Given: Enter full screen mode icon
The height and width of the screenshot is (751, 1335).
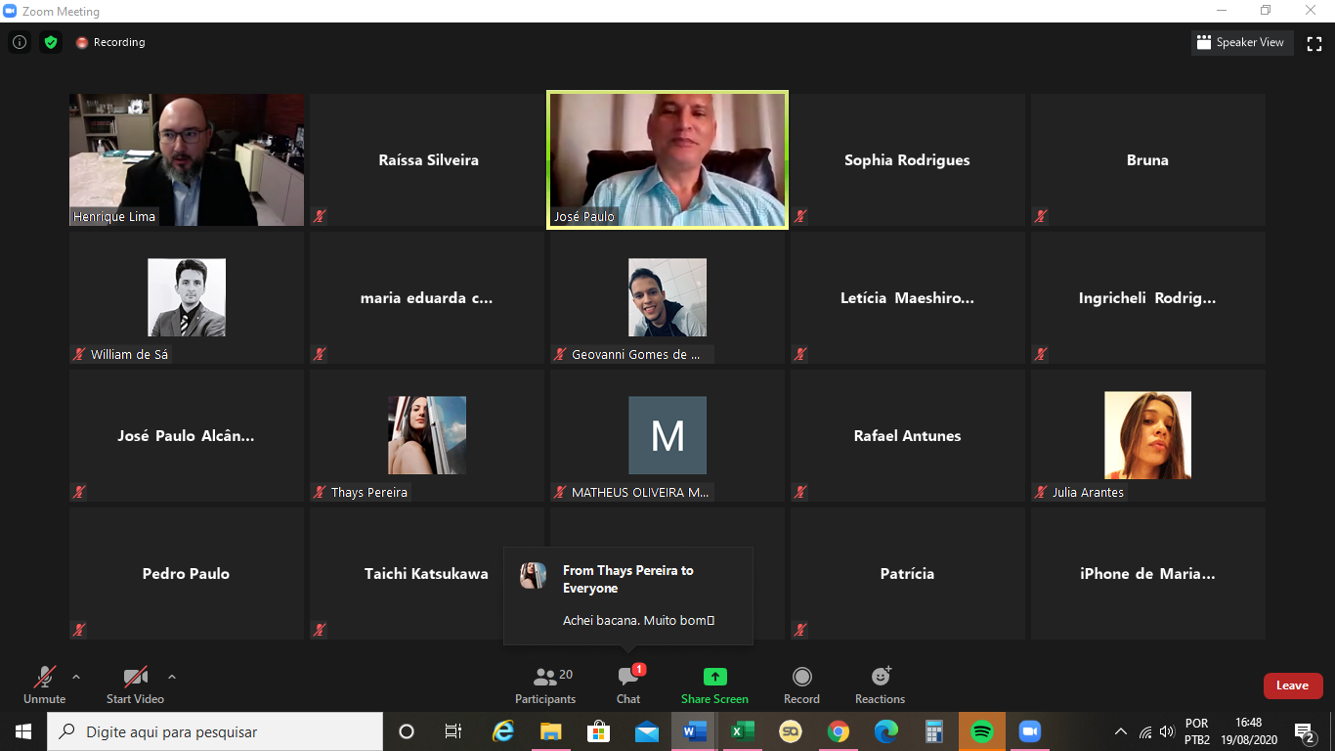Looking at the screenshot, I should coord(1314,43).
